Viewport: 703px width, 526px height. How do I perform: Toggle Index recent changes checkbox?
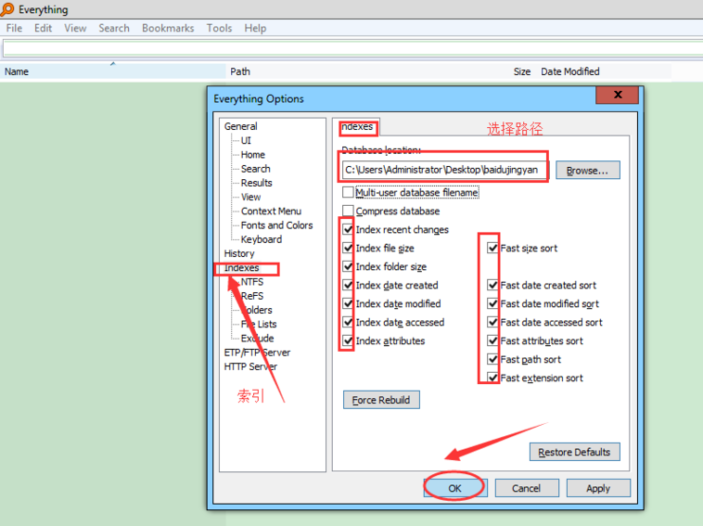pyautogui.click(x=348, y=229)
